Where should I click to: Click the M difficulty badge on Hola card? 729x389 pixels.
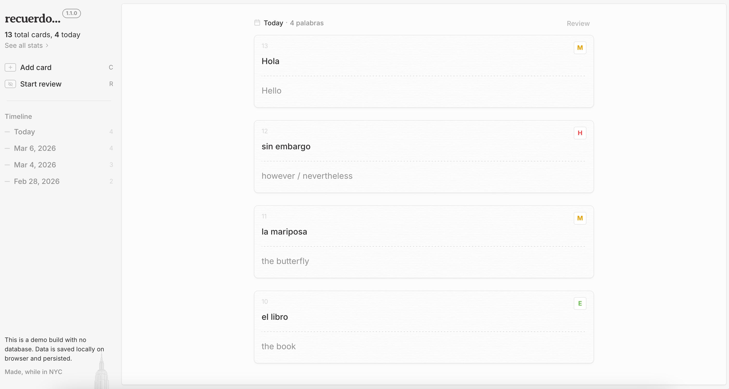580,48
